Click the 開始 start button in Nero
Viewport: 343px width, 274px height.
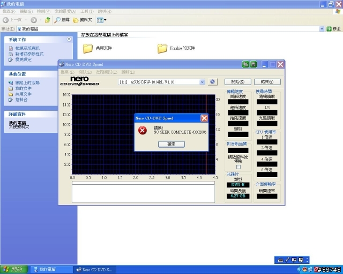click(x=238, y=82)
